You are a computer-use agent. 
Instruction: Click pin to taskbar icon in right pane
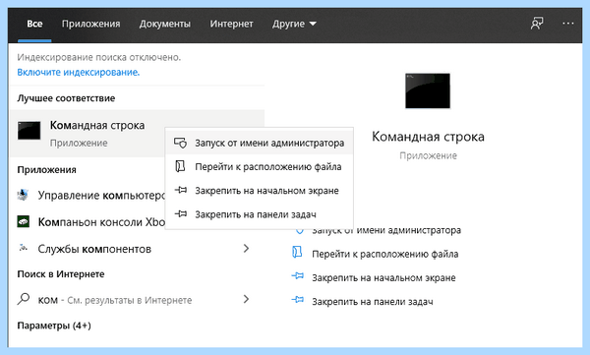point(298,301)
